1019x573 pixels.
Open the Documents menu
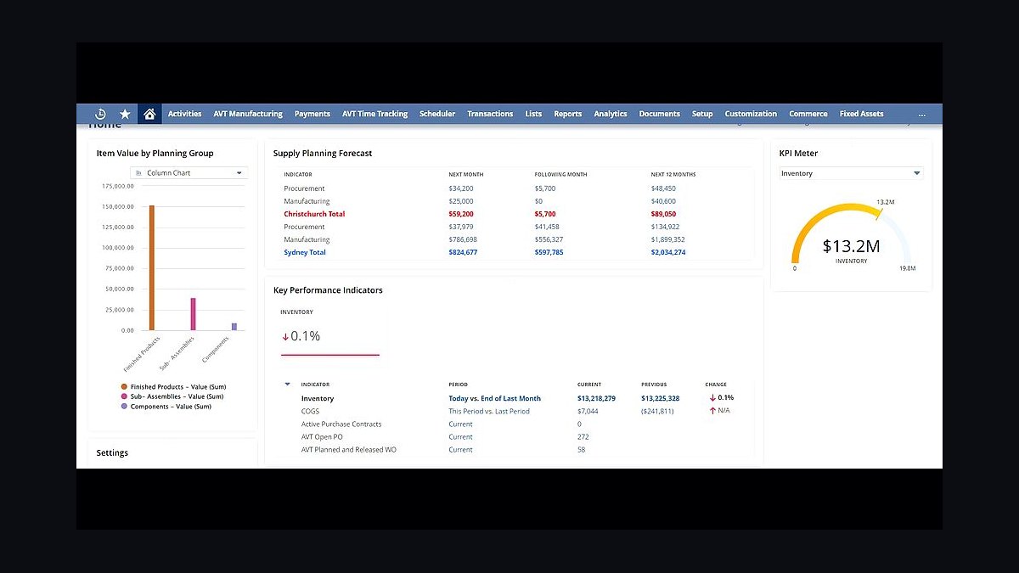[x=660, y=114]
